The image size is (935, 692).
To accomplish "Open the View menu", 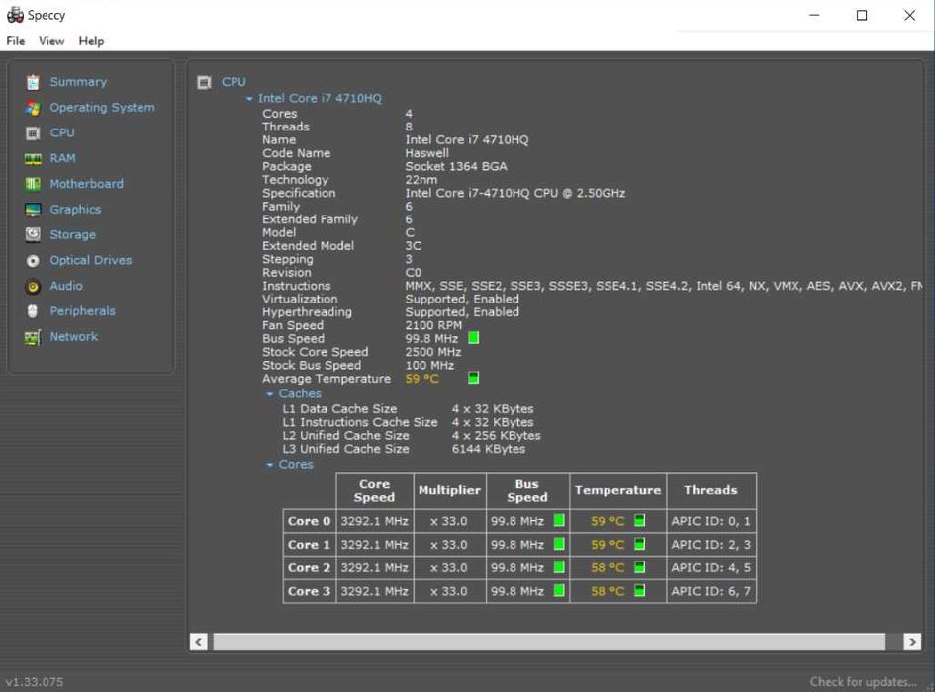I will tap(51, 41).
